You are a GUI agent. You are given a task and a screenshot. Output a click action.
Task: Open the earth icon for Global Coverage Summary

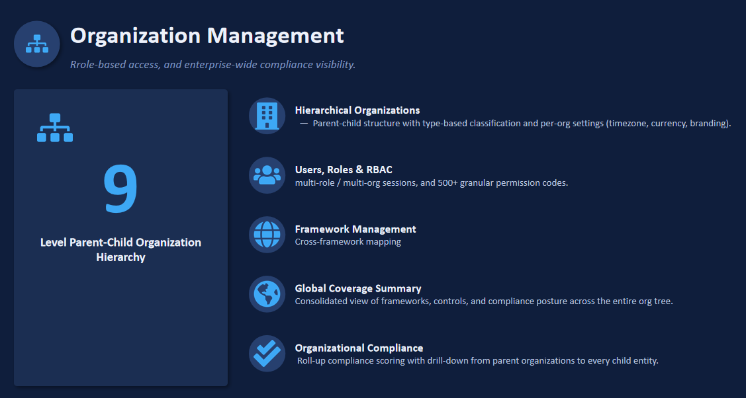267,294
